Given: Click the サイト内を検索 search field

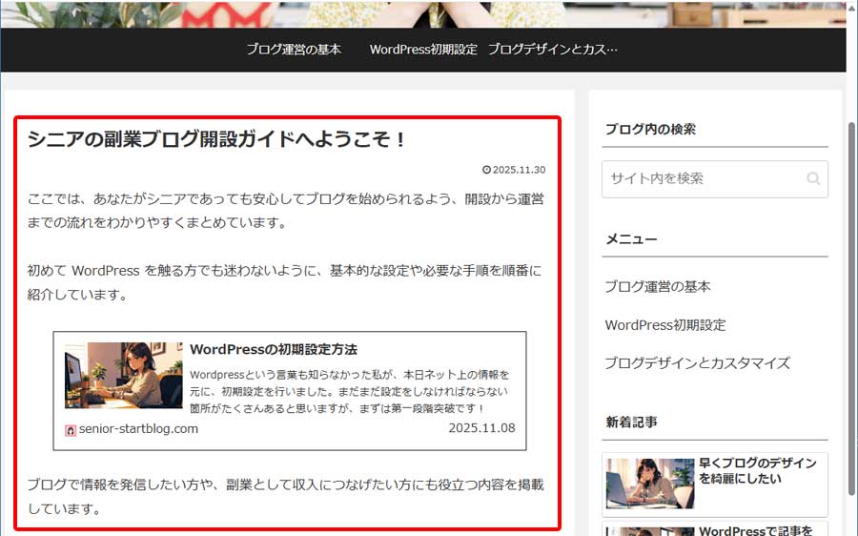Looking at the screenshot, I should pyautogui.click(x=715, y=178).
